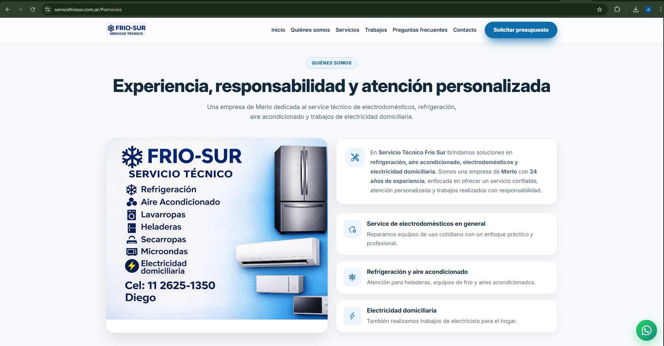This screenshot has height=346, width=664.
Task: Open Contacto in the navigation menu
Action: click(x=465, y=30)
